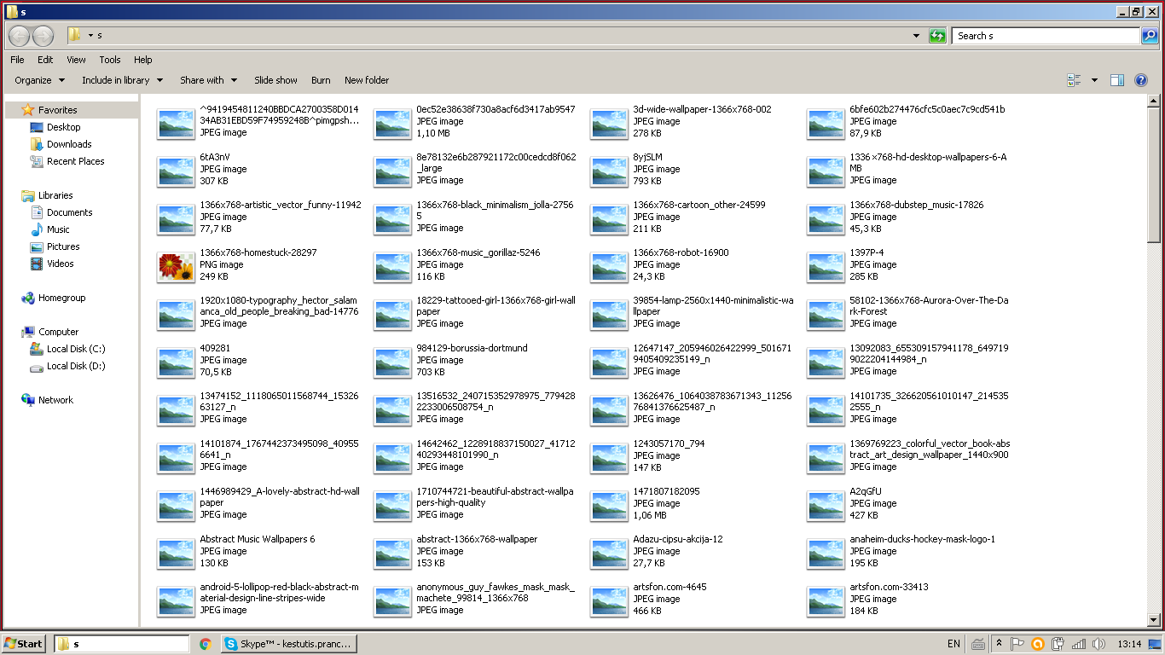
Task: Open the folder path arrow before 's'
Action: pos(90,36)
